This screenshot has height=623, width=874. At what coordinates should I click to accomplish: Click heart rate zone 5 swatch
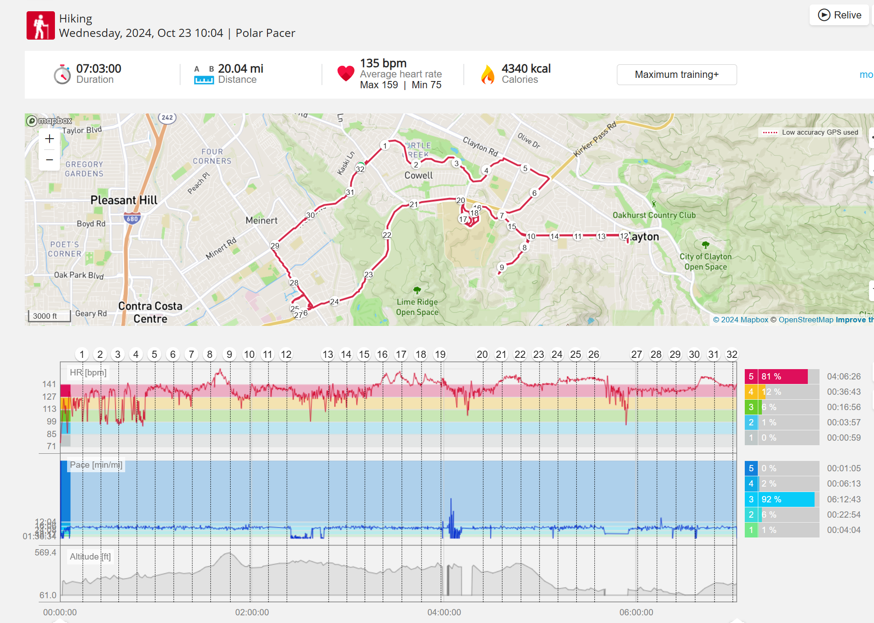tap(751, 377)
